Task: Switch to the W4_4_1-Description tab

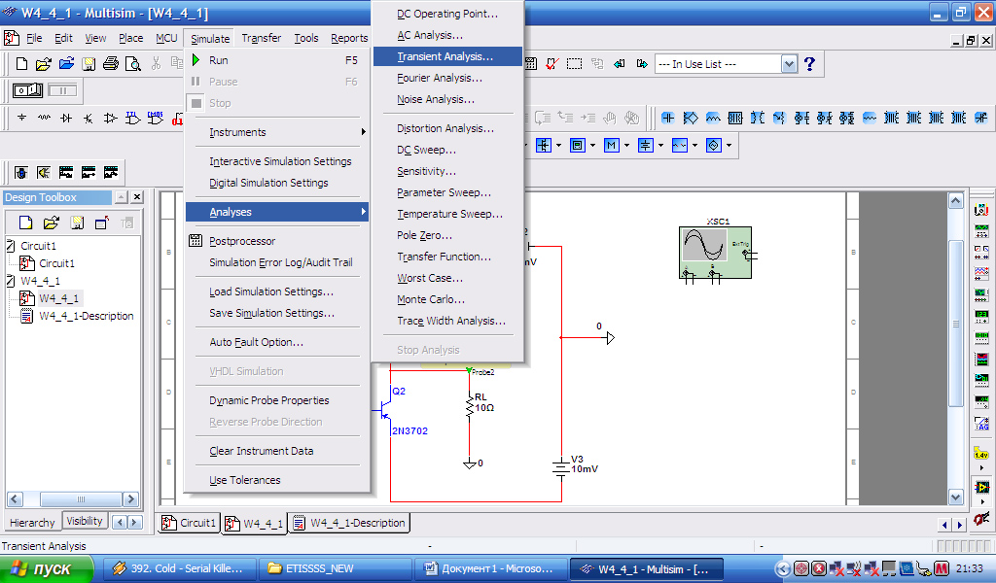Action: pyautogui.click(x=350, y=524)
